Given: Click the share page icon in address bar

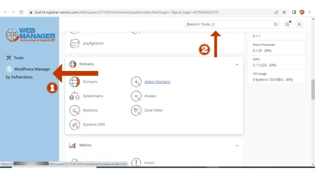Looking at the screenshot, I should coord(276,12).
